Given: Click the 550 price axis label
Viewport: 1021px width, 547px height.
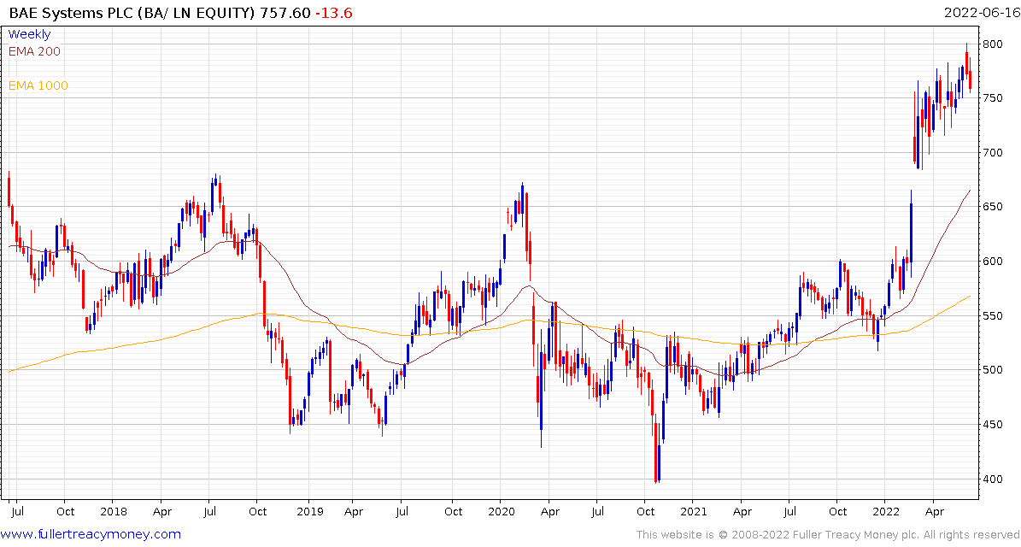Looking at the screenshot, I should pos(994,316).
